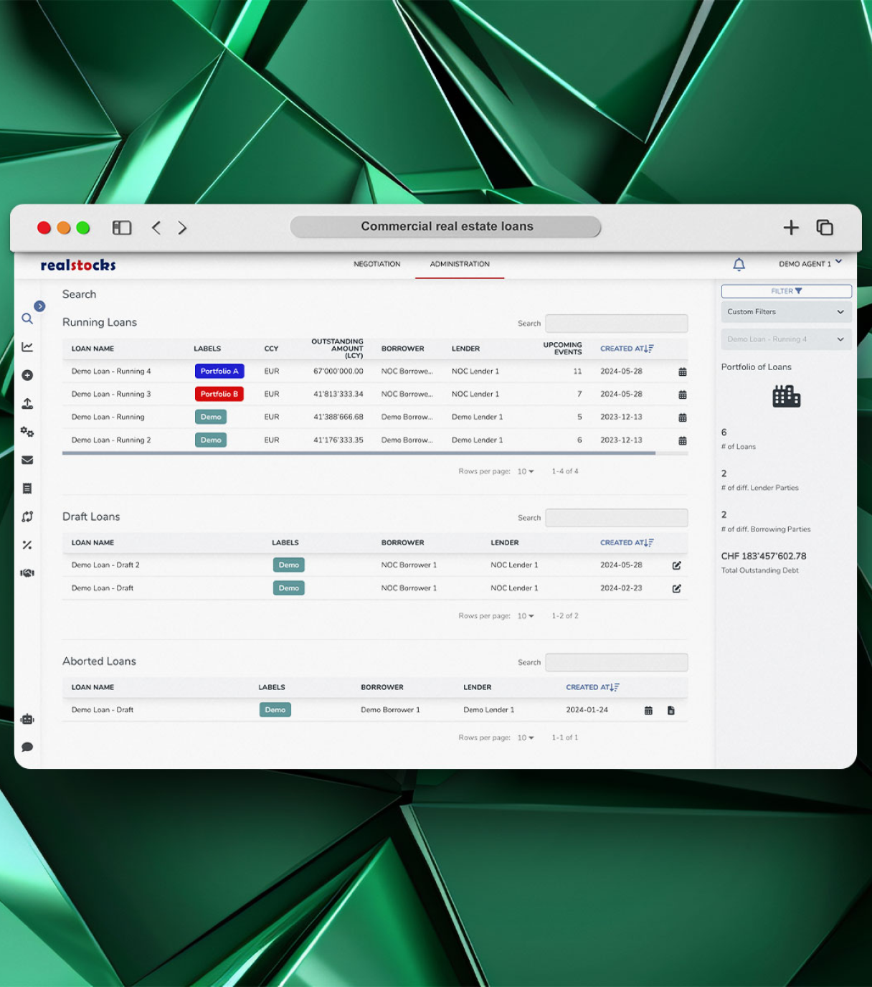Image resolution: width=872 pixels, height=987 pixels.
Task: Click edit icon for Demo Loan - Draft 2
Action: [676, 565]
